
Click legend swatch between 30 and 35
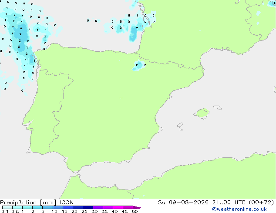point(98,207)
